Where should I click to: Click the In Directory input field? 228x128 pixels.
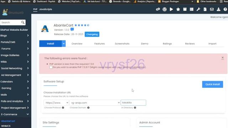click(x=133, y=103)
